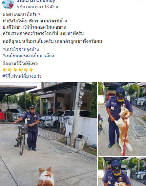Image resolution: width=146 pixels, height=186 pixels.
Task: Open the poster's round profile picture
Action: click(8, 4)
